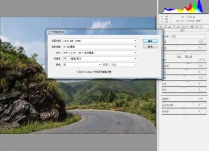Switch to the Tone Curve panel icon

pyautogui.click(x=165, y=27)
